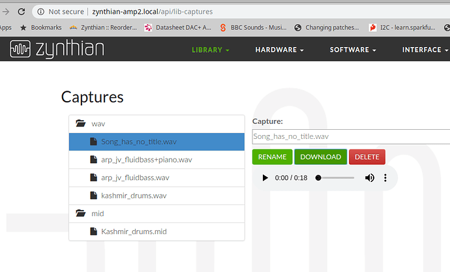Mute the audio player volume
This screenshot has height=272, width=450.
[x=370, y=178]
